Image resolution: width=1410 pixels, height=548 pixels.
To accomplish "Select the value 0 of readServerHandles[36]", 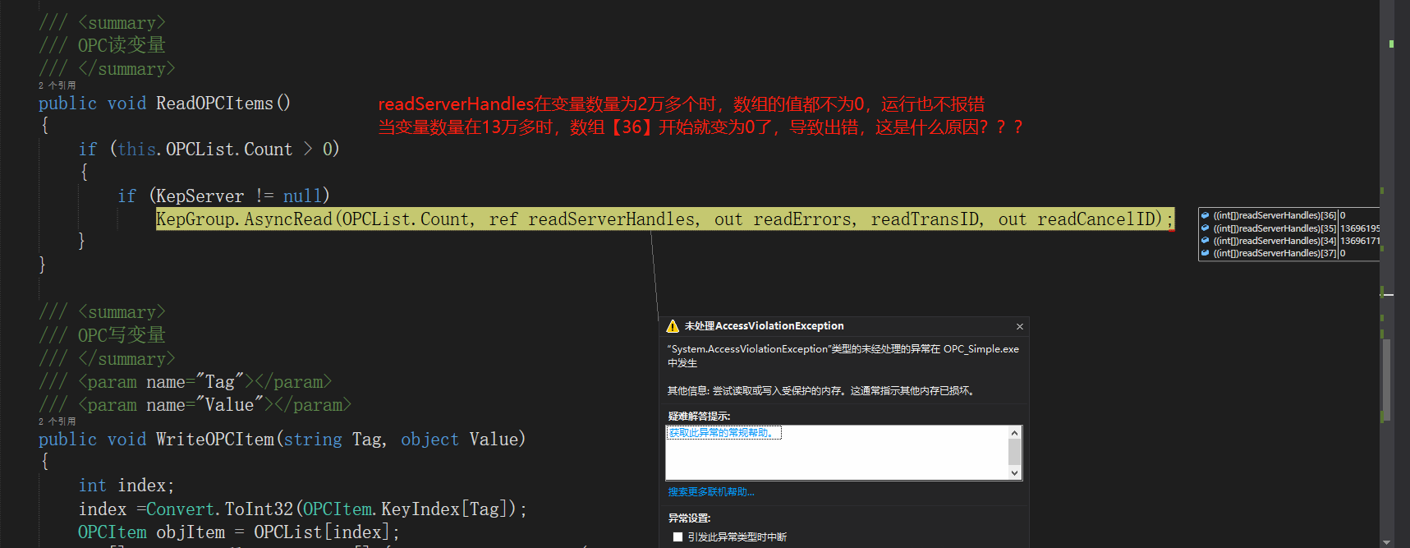I will pos(1343,216).
